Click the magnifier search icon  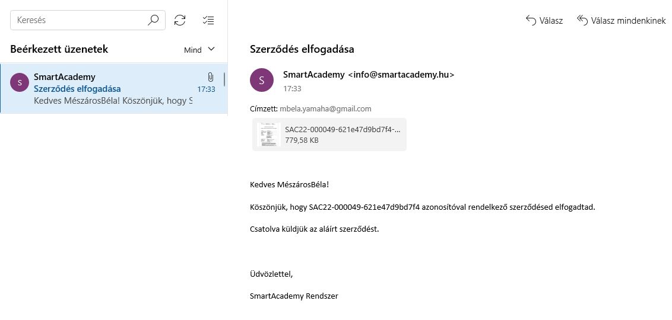click(x=153, y=20)
